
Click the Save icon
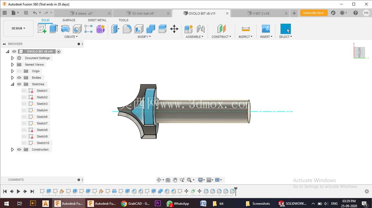(x=26, y=13)
